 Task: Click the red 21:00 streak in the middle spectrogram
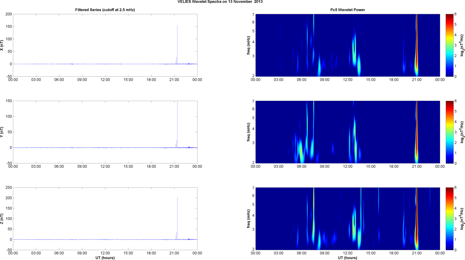click(416, 132)
